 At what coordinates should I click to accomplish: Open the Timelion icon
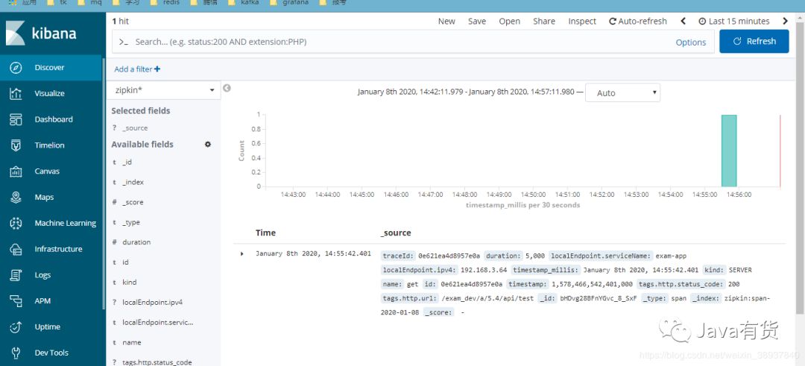click(16, 145)
